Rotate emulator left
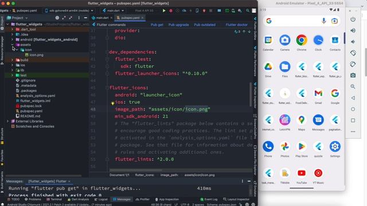 pyautogui.click(x=353, y=53)
